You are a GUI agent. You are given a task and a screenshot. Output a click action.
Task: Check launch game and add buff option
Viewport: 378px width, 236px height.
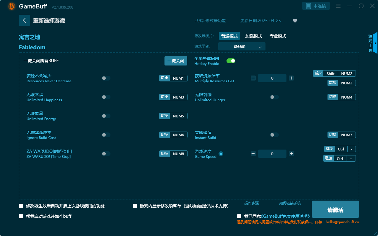pos(21,216)
